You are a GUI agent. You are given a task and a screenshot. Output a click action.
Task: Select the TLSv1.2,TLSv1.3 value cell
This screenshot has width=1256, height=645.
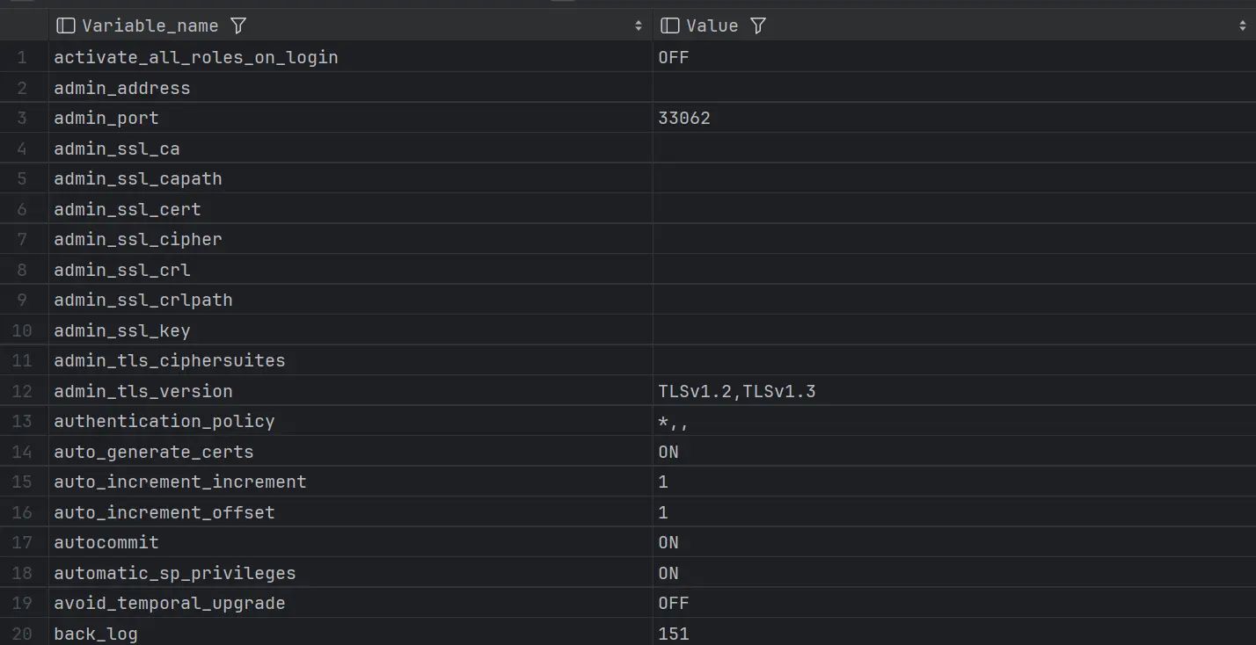(x=737, y=391)
